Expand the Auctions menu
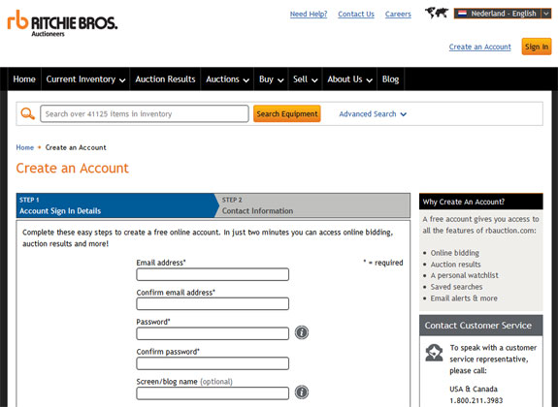Viewport: 558px width, 407px height. 227,79
